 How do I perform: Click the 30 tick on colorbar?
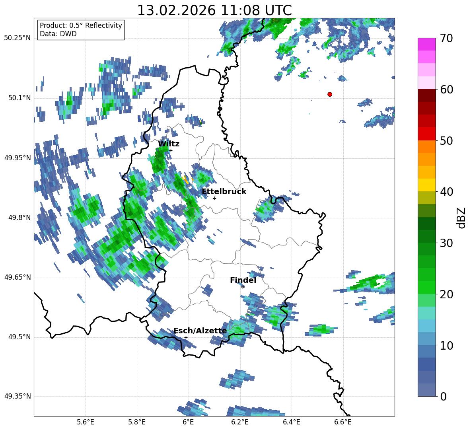click(446, 243)
